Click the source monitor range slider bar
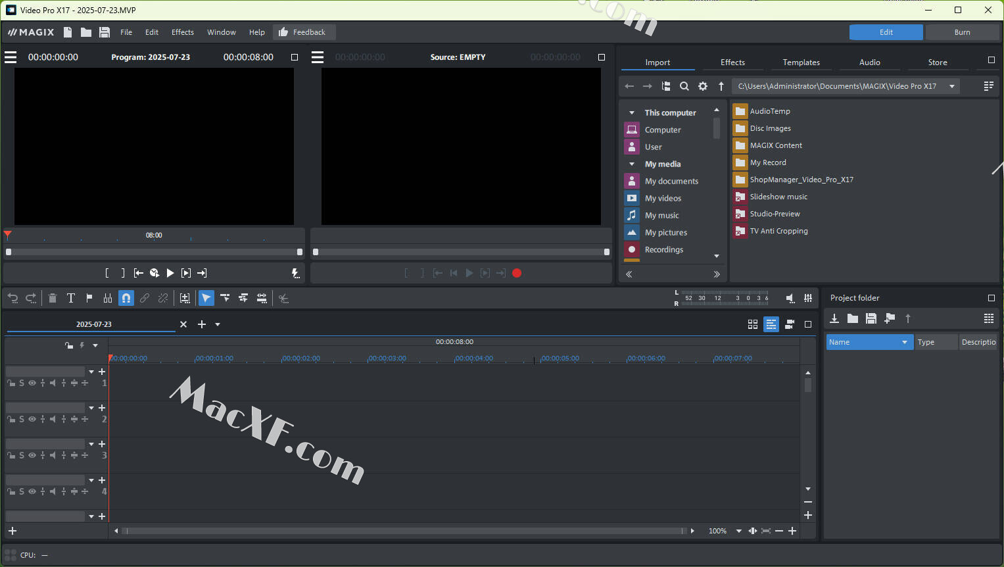 tap(461, 252)
